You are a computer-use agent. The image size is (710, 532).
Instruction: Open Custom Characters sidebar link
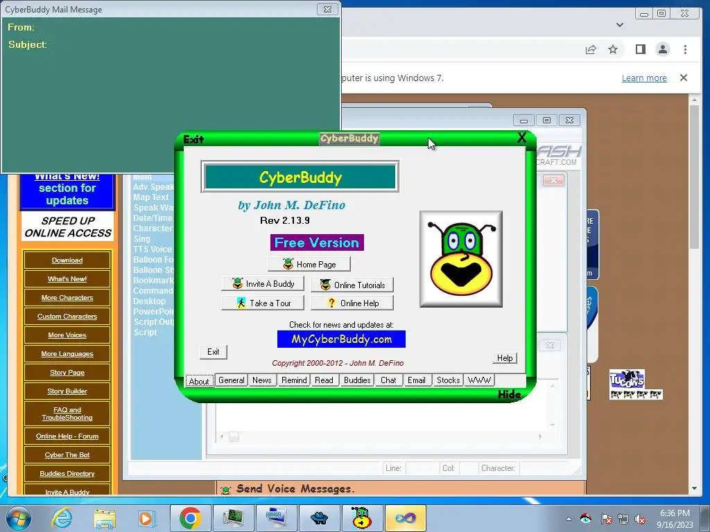pos(67,316)
